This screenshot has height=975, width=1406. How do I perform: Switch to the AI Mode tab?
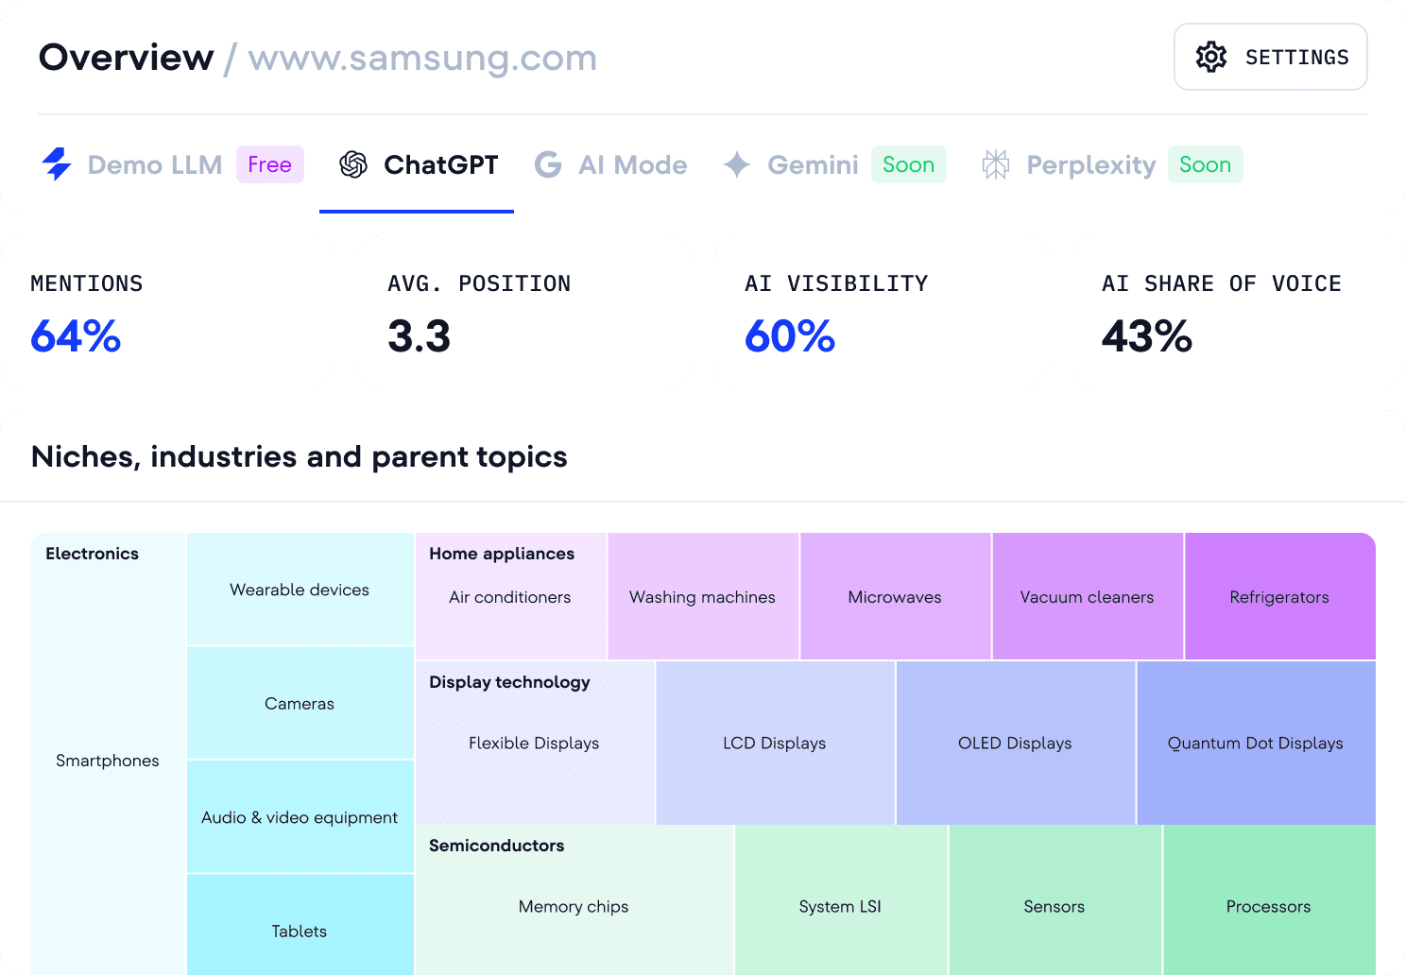pyautogui.click(x=610, y=164)
